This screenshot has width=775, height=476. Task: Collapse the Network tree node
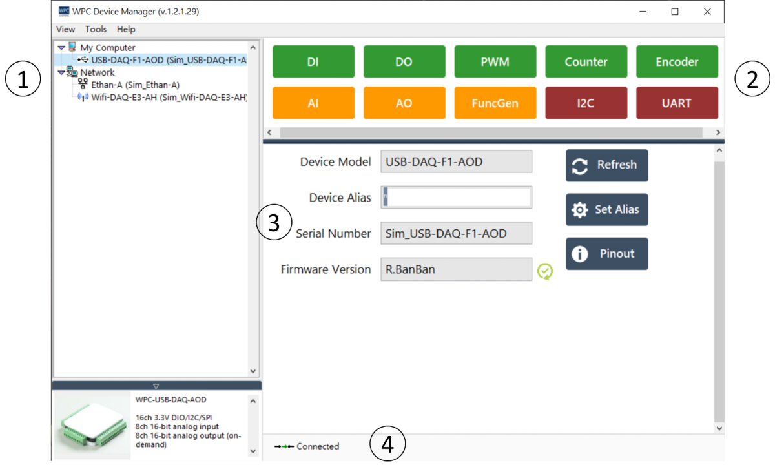pos(61,73)
